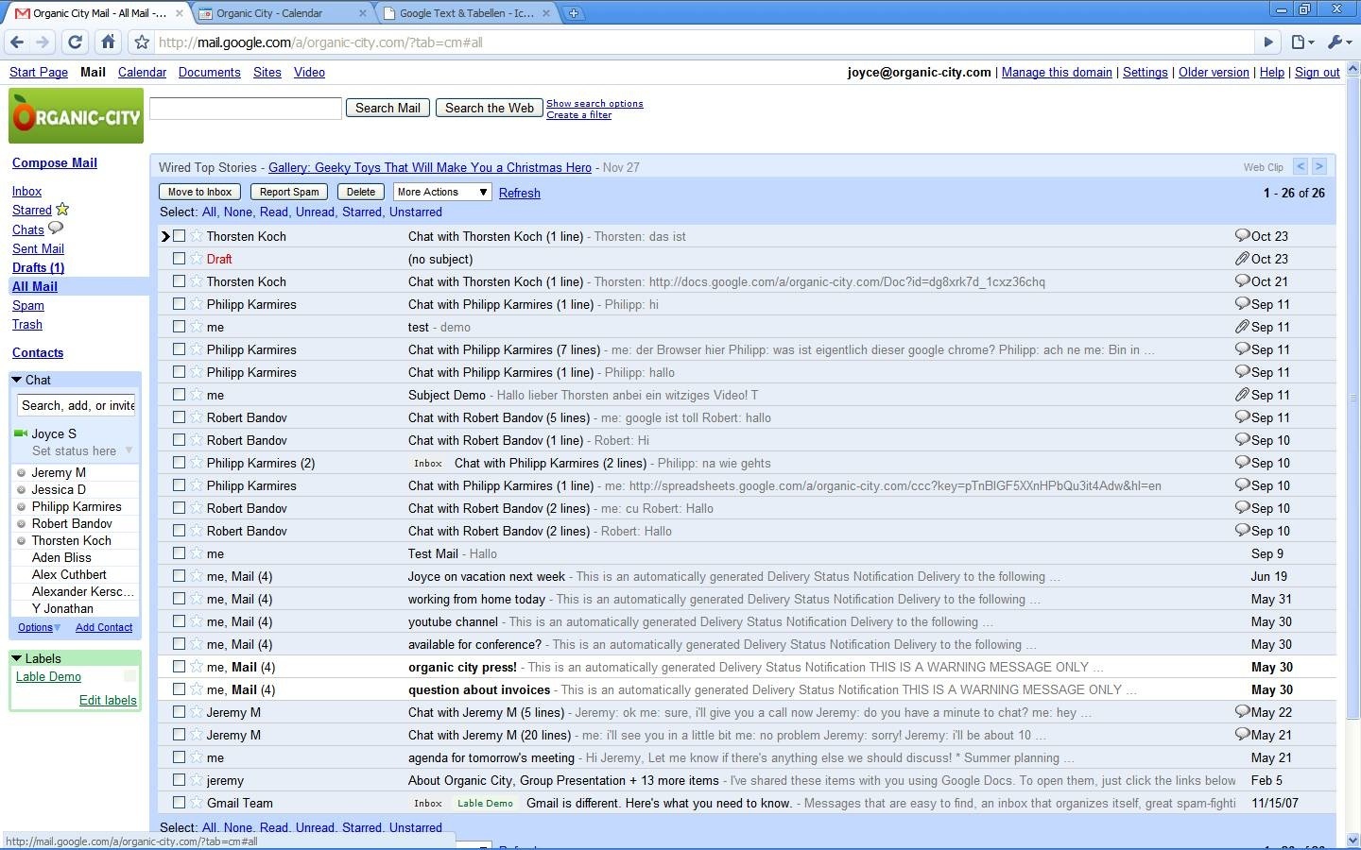The image size is (1361, 850).
Task: Open the More Actions dropdown
Action: 440,192
